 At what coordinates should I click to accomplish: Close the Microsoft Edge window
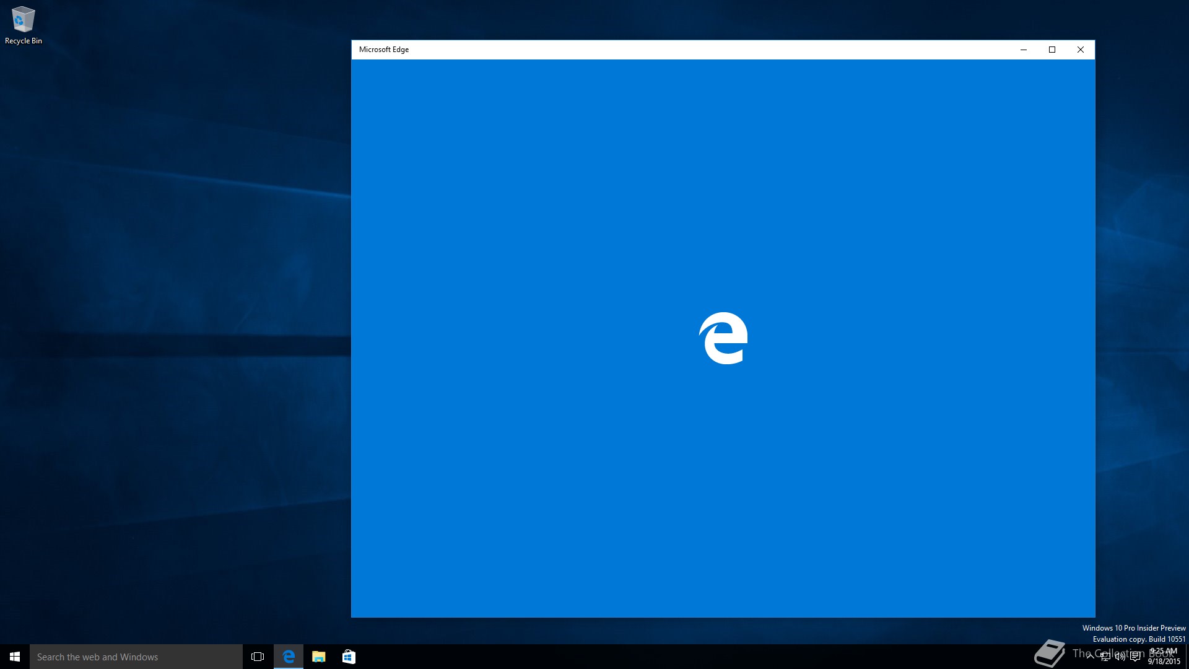(x=1081, y=50)
